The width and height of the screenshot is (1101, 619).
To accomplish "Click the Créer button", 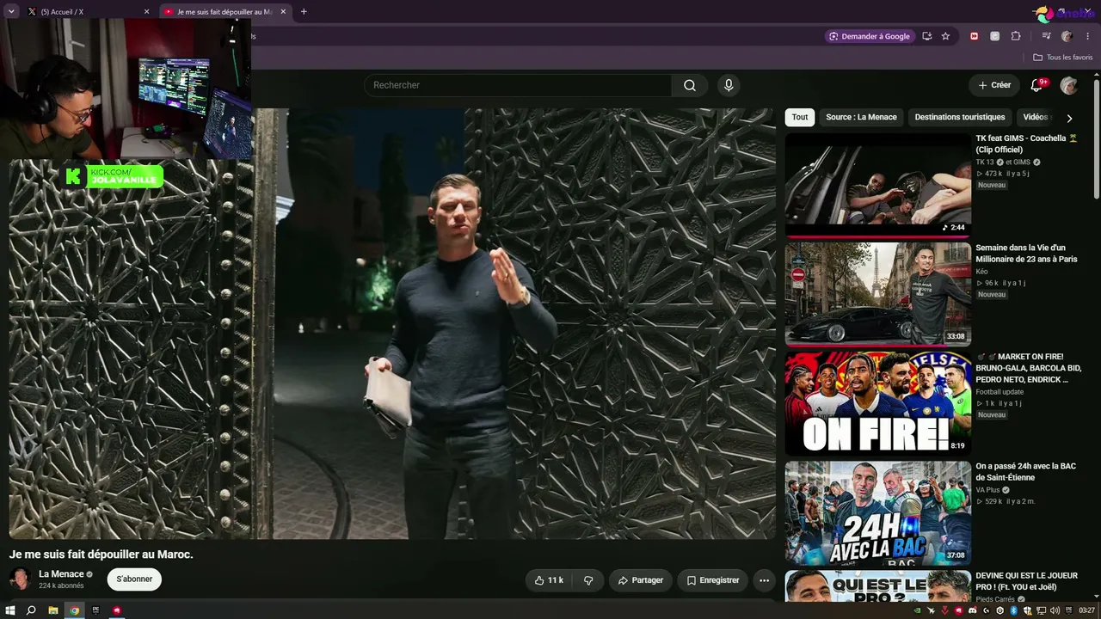I will click(x=995, y=85).
